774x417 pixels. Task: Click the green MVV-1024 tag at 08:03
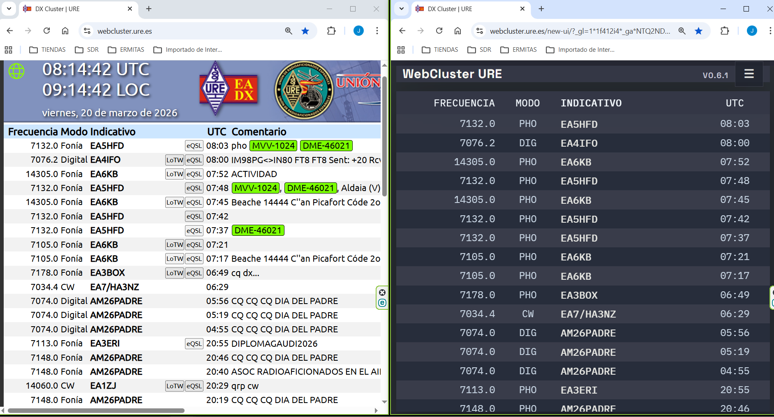(x=273, y=146)
